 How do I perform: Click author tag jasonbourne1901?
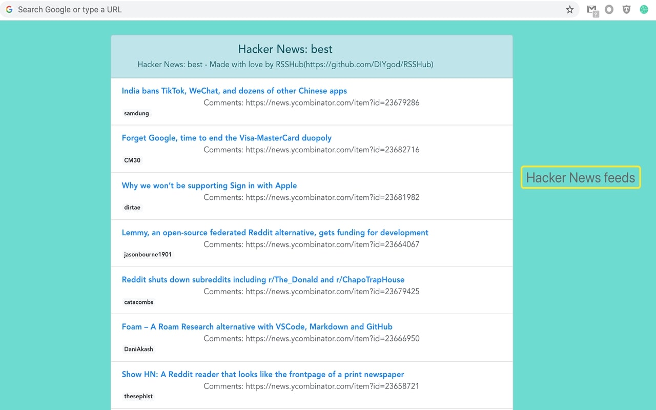click(x=148, y=255)
